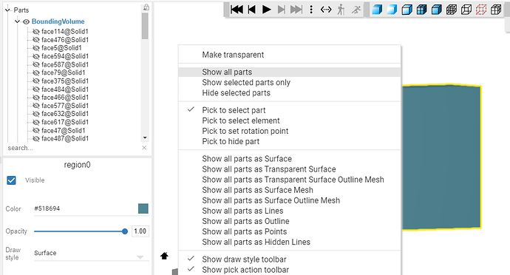
Task: Click the parts search field
Action: click(73, 148)
